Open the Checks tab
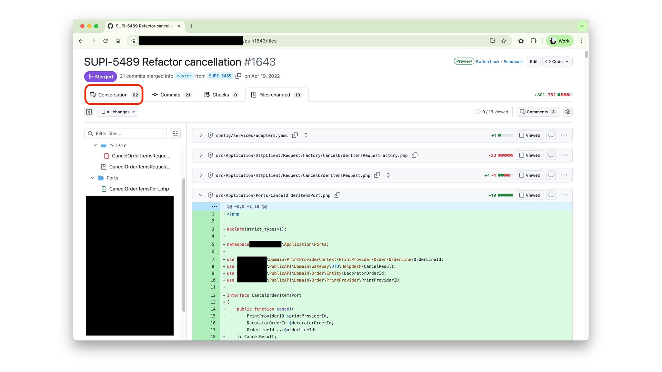This screenshot has height=372, width=662. pyautogui.click(x=221, y=95)
